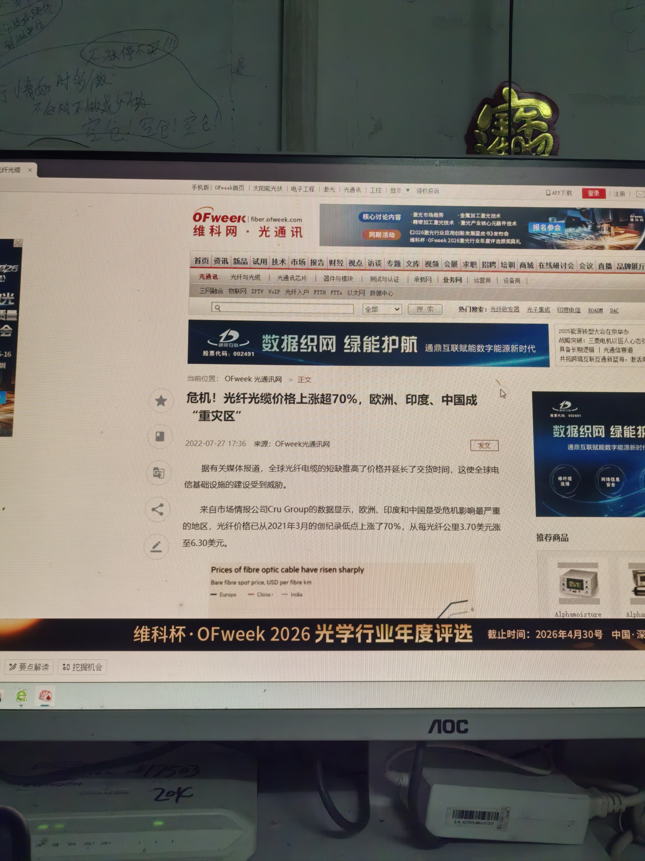Click breadcrumb OFweek 光通讯网
This screenshot has width=645, height=861.
(253, 379)
